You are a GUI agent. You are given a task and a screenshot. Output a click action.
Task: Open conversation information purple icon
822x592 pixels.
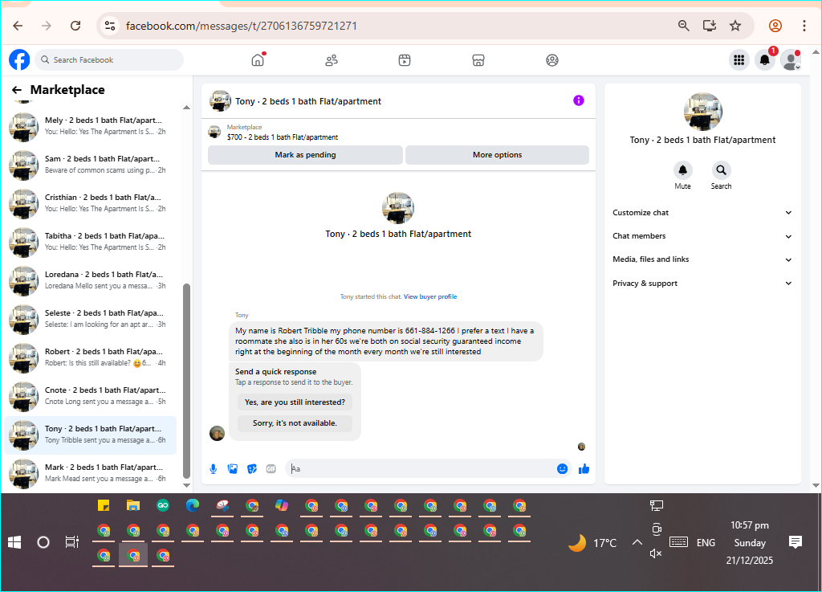[578, 100]
